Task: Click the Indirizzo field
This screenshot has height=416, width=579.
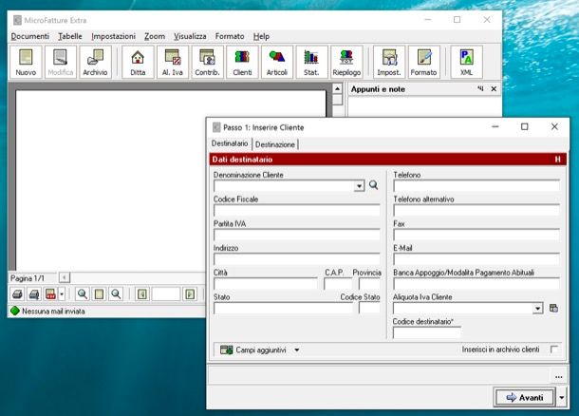Action: pos(297,259)
